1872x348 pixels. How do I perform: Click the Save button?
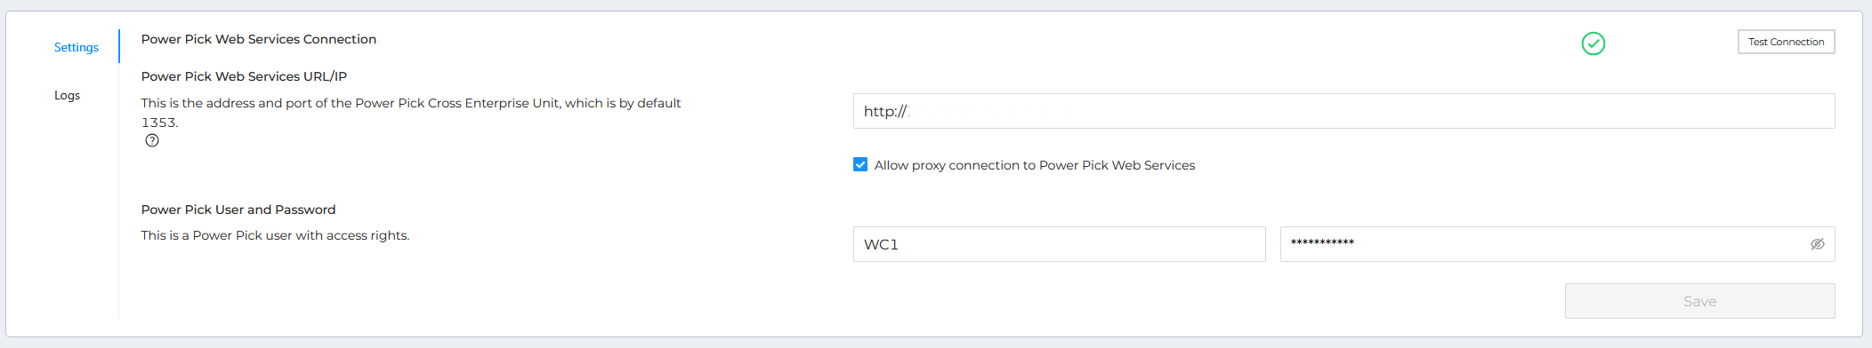point(1699,301)
